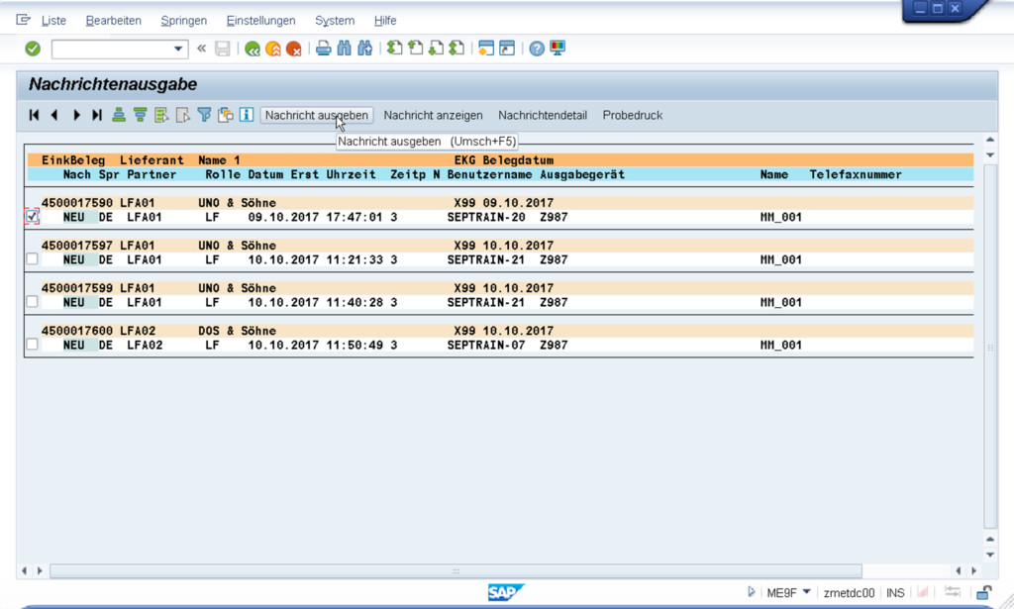Click the horizontal scrollbar thumb
Screen dimensions: 1014x609
456,571
